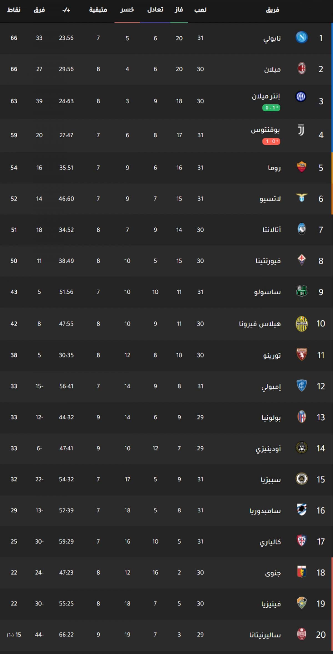The image size is (333, 654).
Task: Open the Hellas Verona crest
Action: point(301,324)
